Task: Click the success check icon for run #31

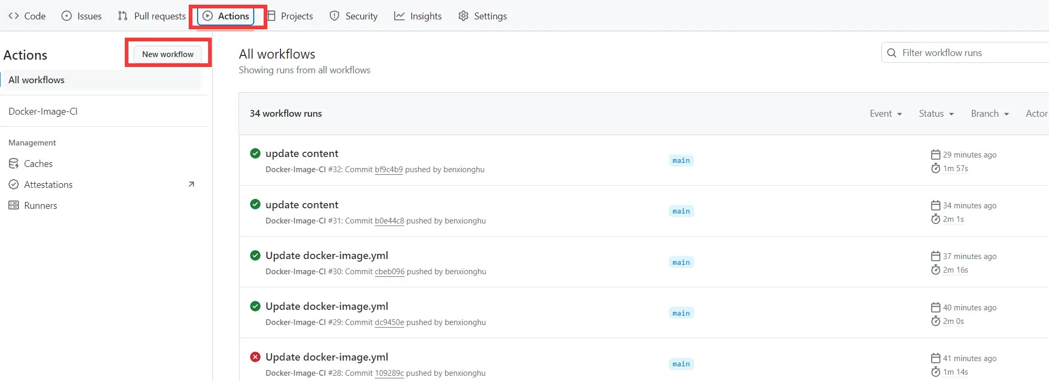Action: pos(255,204)
